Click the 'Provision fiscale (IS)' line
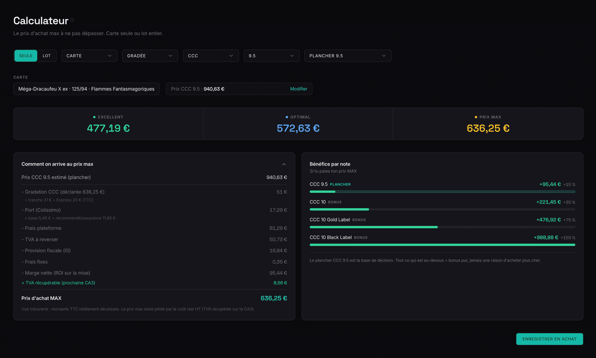Image resolution: width=596 pixels, height=358 pixels. click(x=154, y=251)
